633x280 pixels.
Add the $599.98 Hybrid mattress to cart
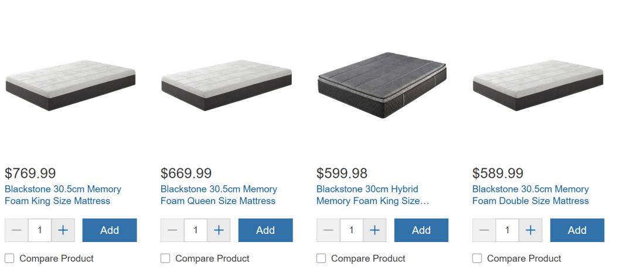[x=421, y=230]
